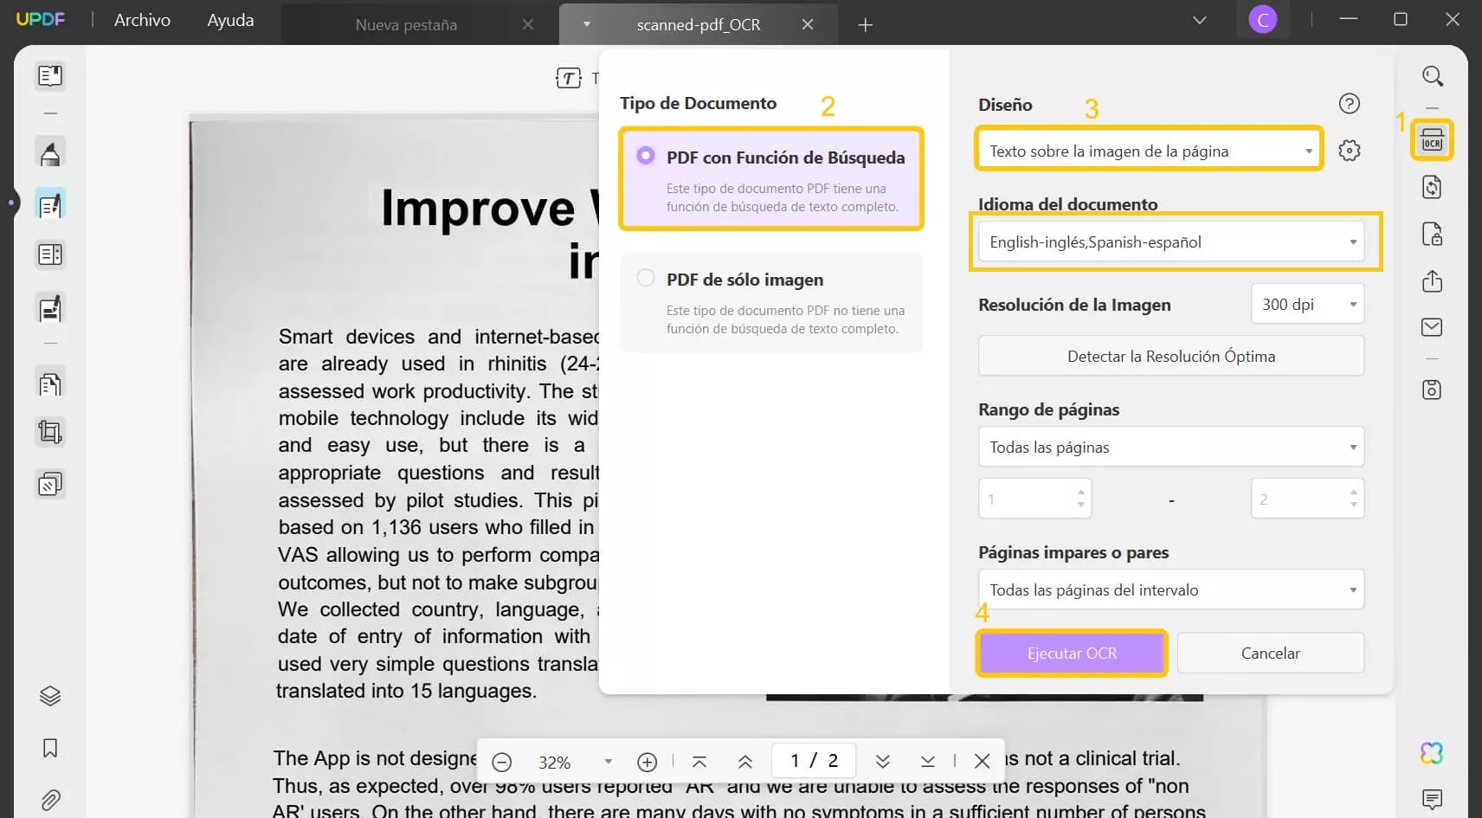Expand the Diseño layout dropdown

[1150, 151]
